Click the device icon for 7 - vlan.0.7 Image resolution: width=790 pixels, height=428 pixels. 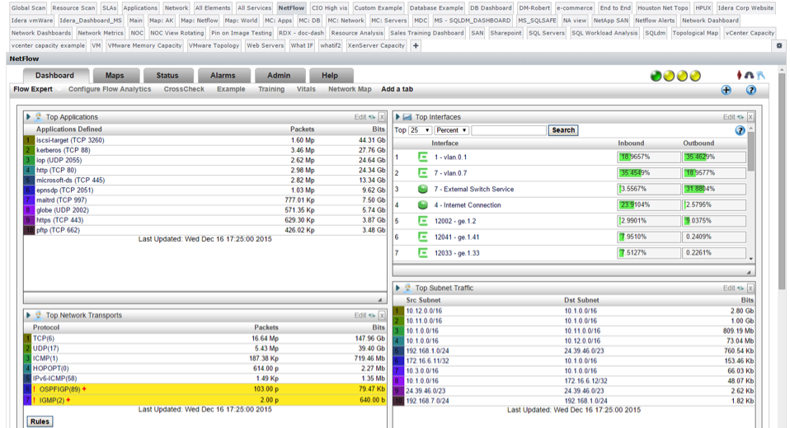(x=423, y=173)
